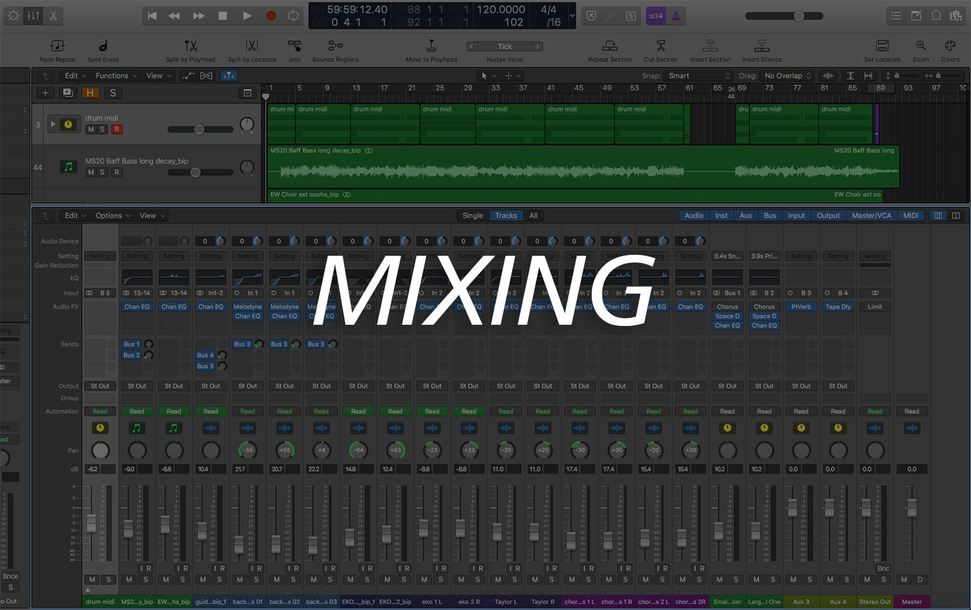Click the Master/VCA filter button
The width and height of the screenshot is (971, 610).
(x=871, y=216)
